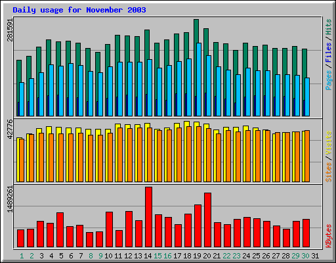
Task: Click the red "KBytes" legend label
Action: [328, 235]
